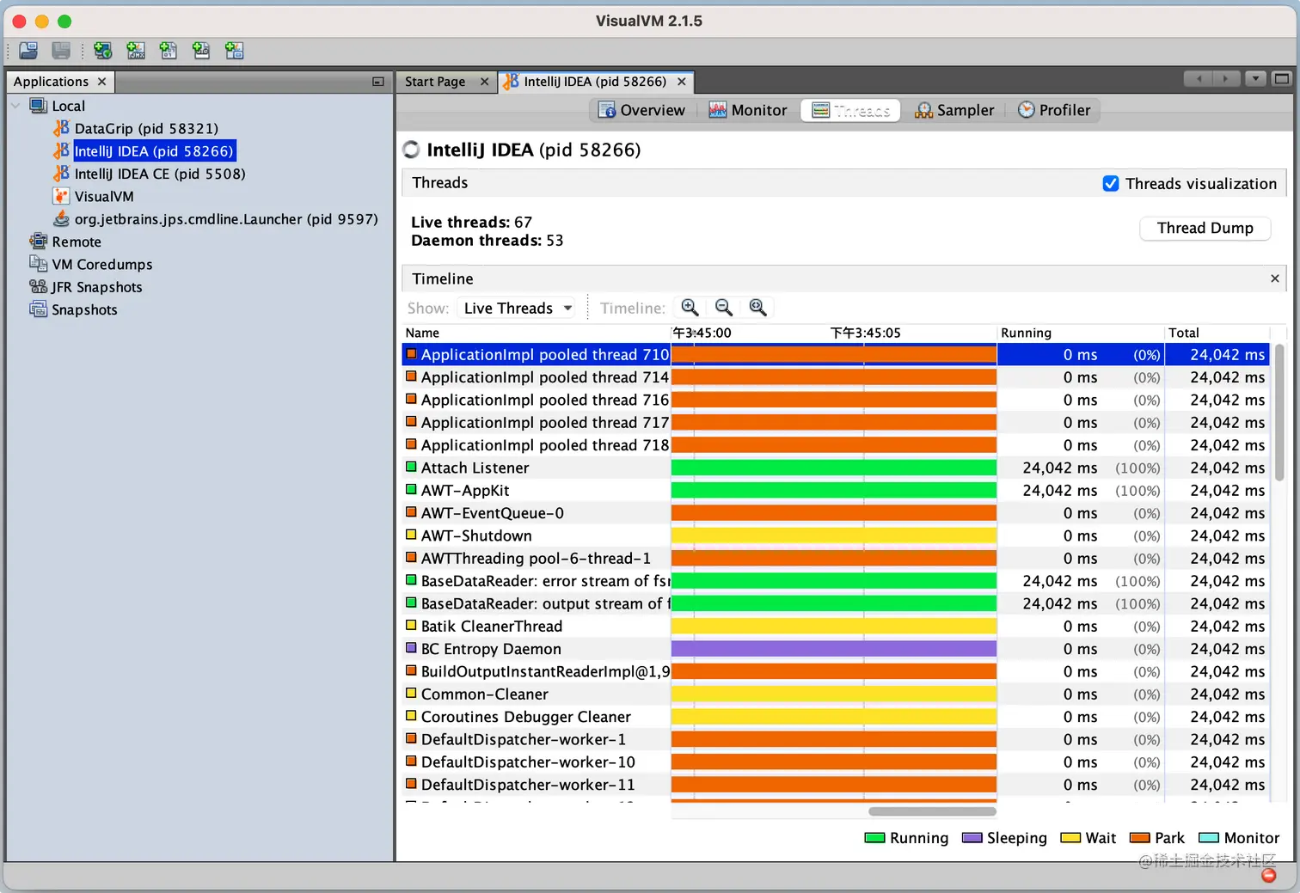This screenshot has width=1300, height=893.
Task: Switch to the Overview tab
Action: pos(641,110)
